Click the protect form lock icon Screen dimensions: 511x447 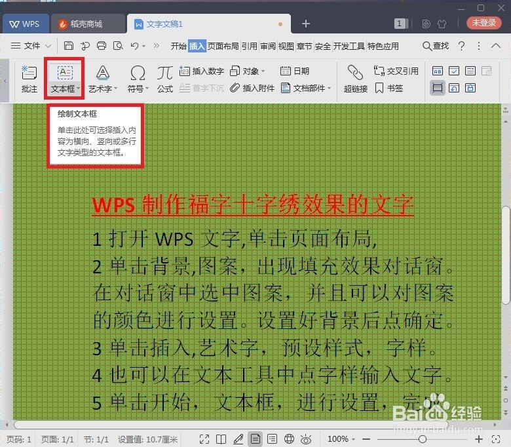pyautogui.click(x=470, y=88)
